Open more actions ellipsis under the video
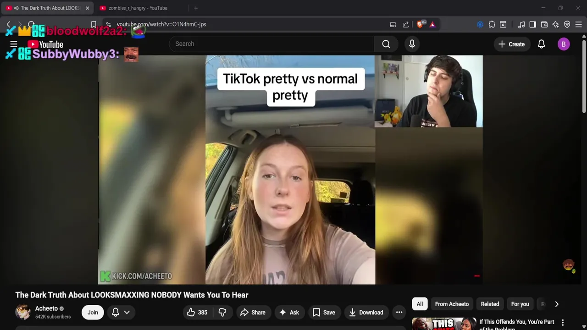This screenshot has height=330, width=587. (399, 312)
